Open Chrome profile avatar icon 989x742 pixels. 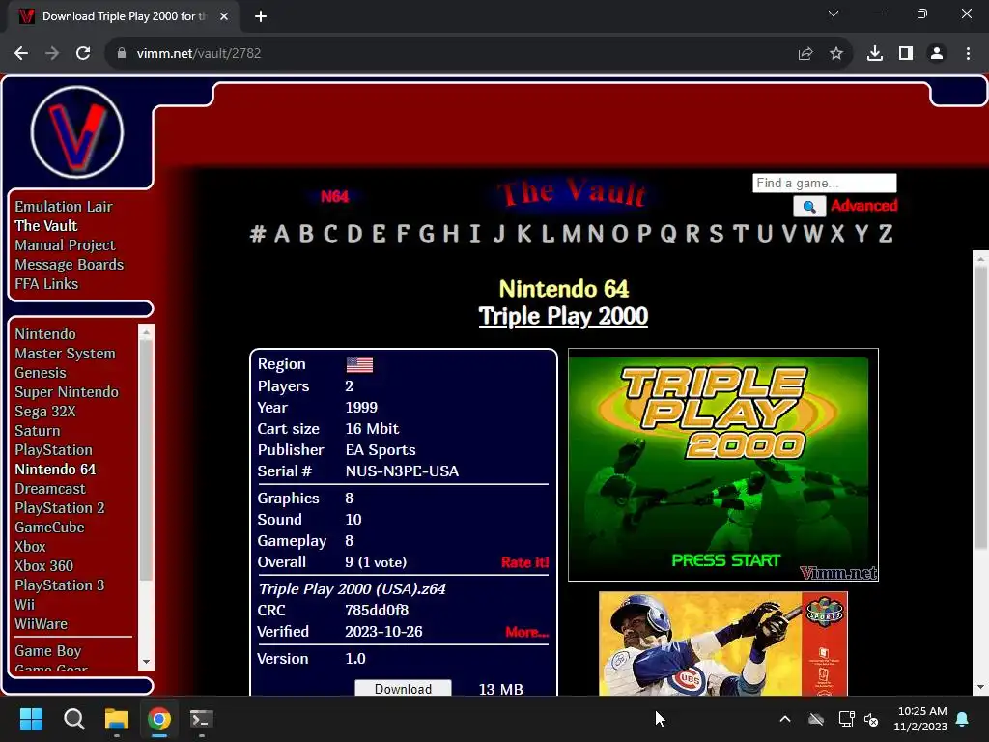(937, 54)
